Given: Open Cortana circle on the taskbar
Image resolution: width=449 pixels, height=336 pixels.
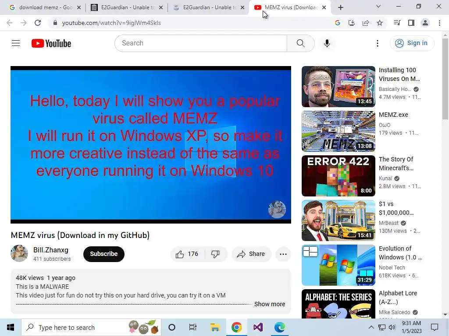Looking at the screenshot, I should tap(172, 327).
